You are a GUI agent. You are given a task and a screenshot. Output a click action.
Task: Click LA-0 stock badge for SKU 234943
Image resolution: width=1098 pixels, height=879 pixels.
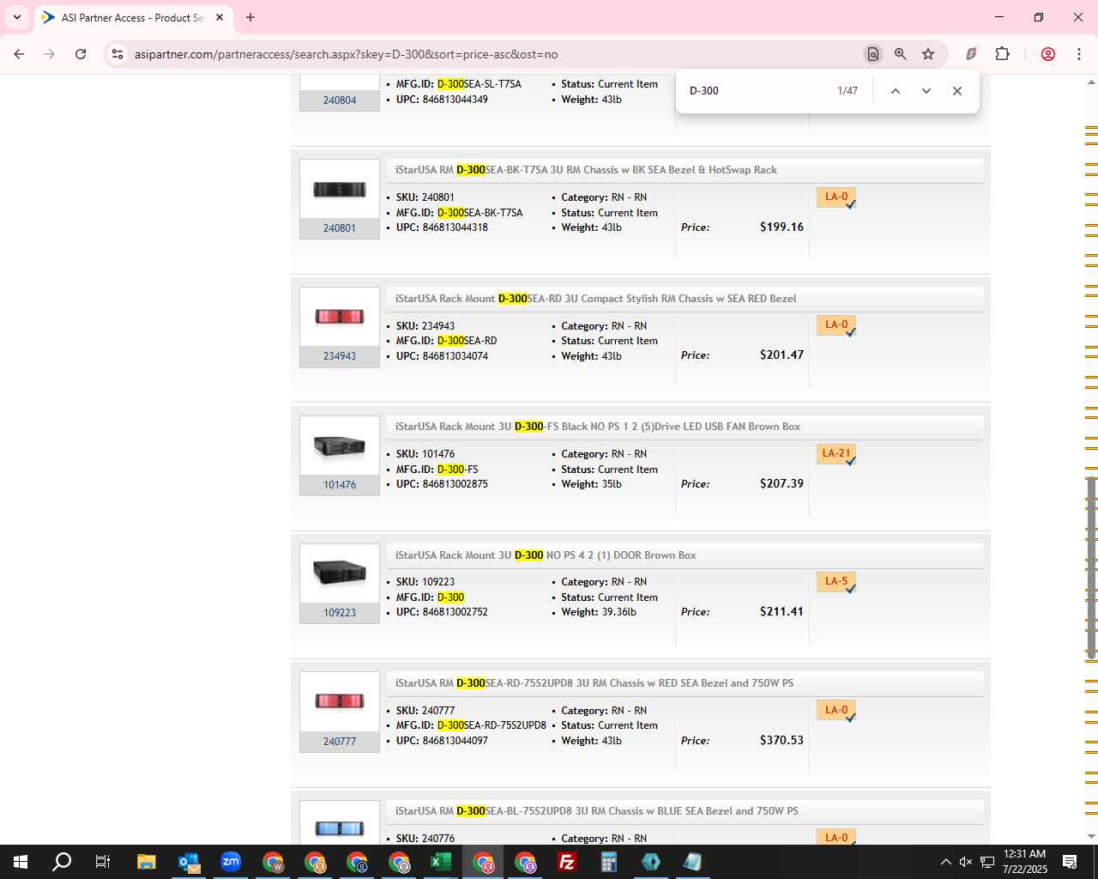[836, 325]
